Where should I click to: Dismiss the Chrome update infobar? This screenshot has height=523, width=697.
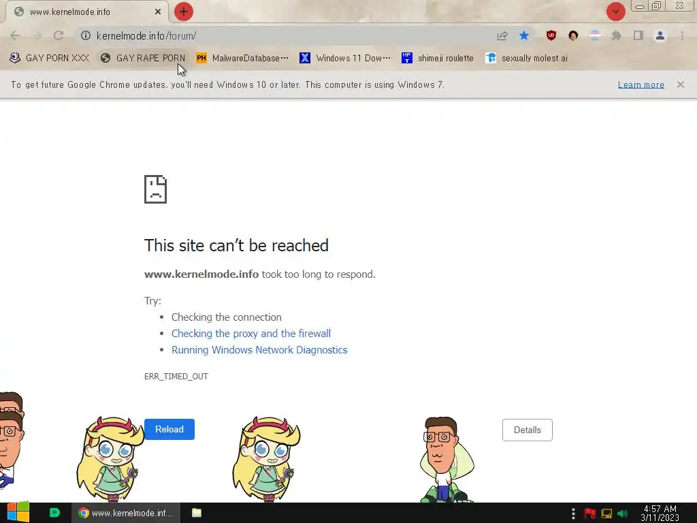681,84
